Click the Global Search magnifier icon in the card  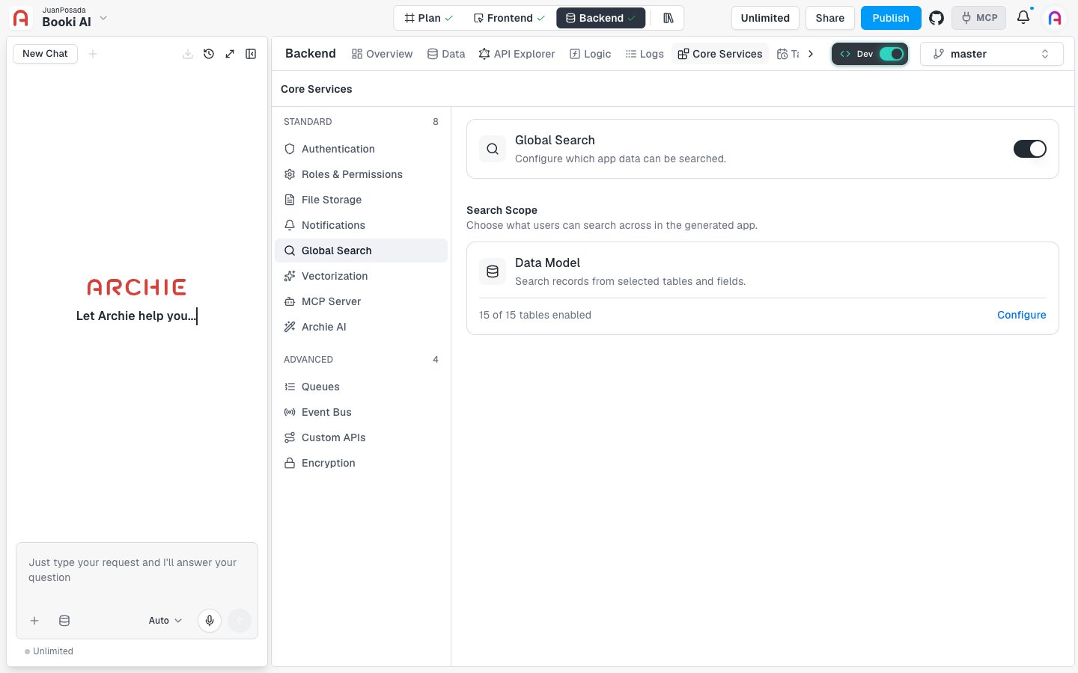tap(493, 149)
